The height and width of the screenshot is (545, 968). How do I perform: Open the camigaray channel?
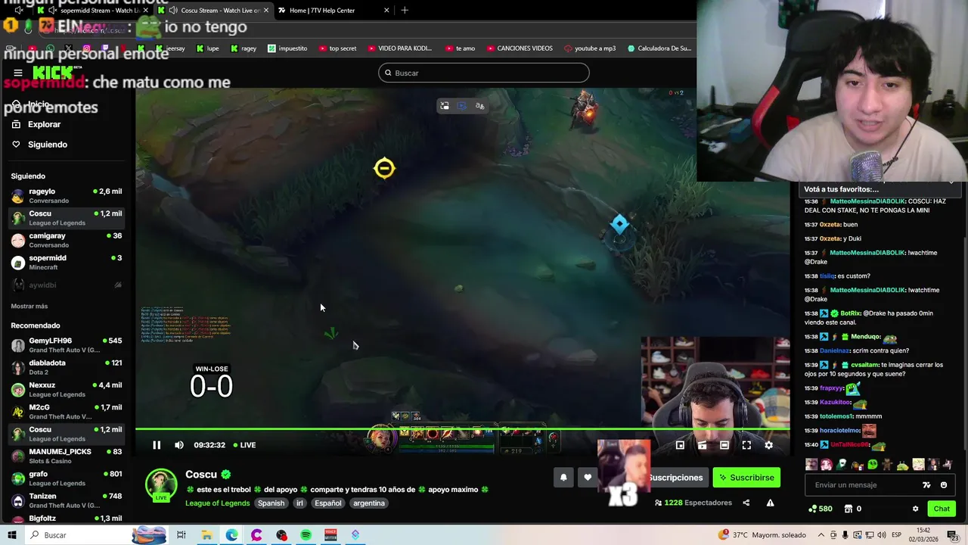click(67, 240)
